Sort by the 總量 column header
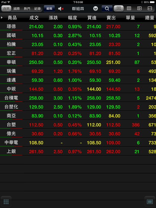This screenshot has width=156, height=208. [x=149, y=18]
